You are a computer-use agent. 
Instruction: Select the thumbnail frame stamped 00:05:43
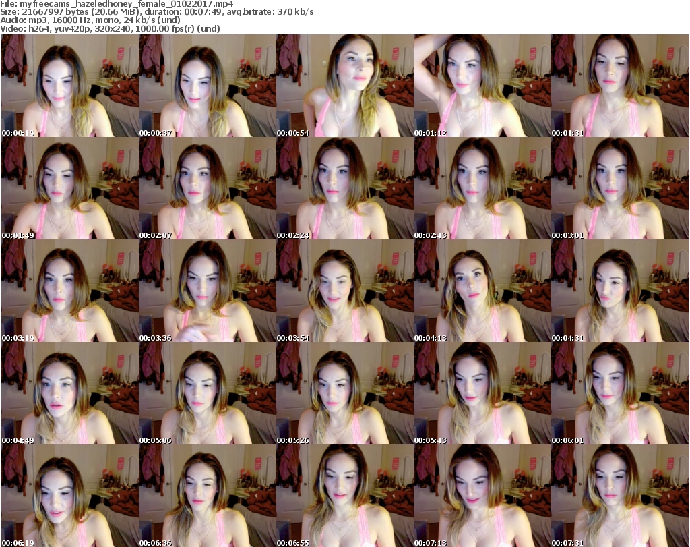[482, 393]
